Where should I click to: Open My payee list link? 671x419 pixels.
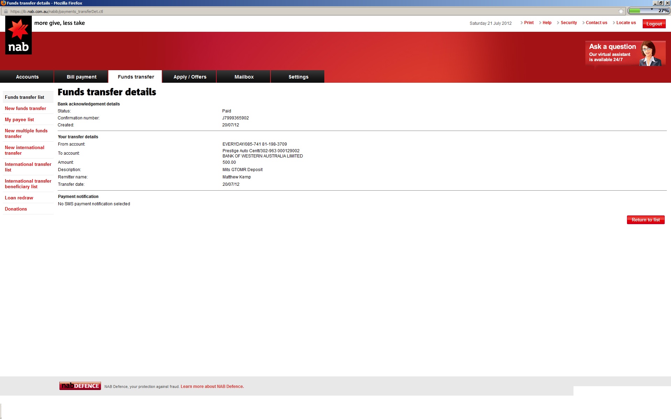click(19, 119)
